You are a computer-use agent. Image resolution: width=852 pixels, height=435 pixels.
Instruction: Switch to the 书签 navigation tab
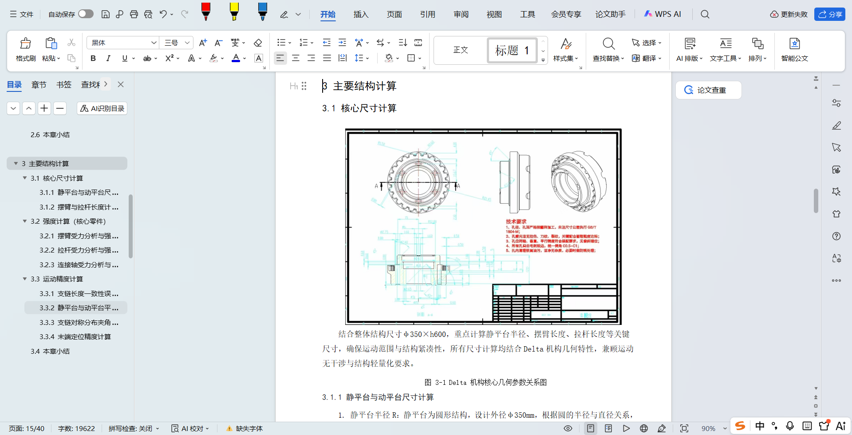coord(64,84)
